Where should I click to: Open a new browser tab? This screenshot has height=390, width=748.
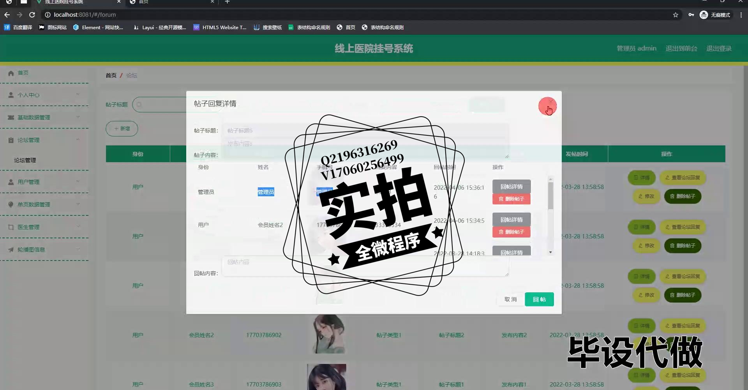pos(228,2)
